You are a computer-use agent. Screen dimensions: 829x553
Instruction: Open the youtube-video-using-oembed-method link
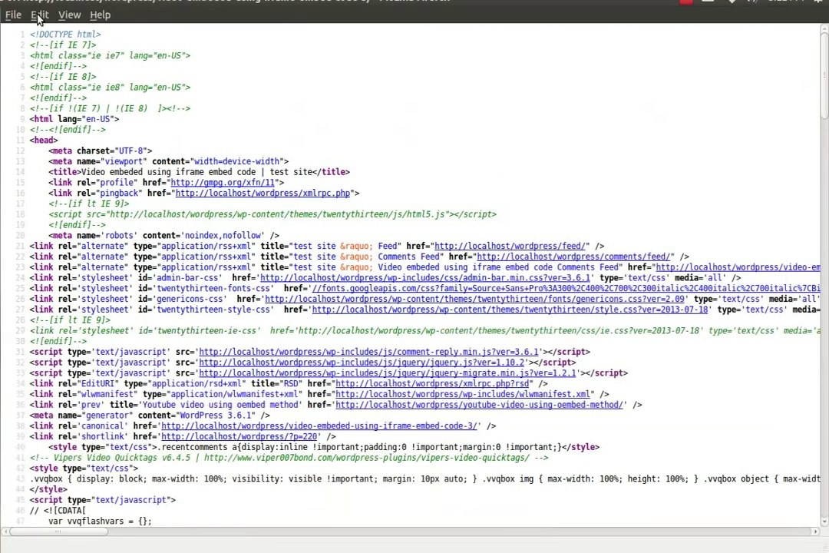[x=479, y=405]
